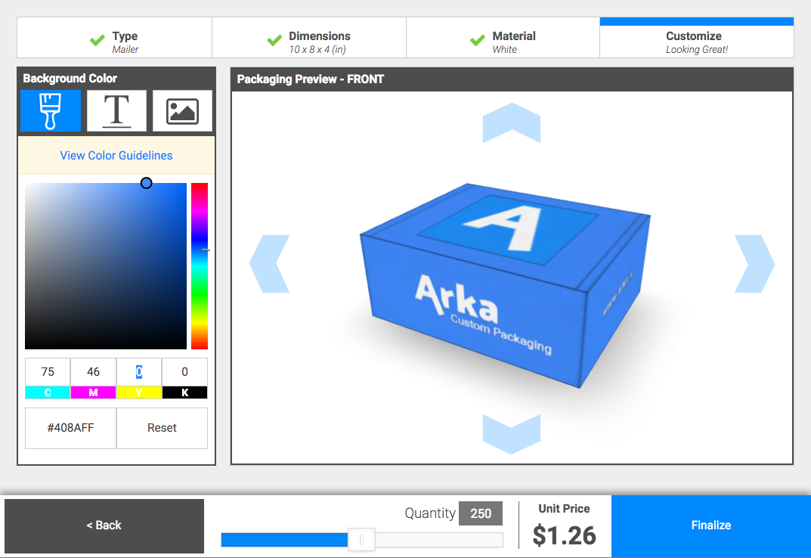Click the Finalize button
The width and height of the screenshot is (811, 558).
(x=711, y=525)
